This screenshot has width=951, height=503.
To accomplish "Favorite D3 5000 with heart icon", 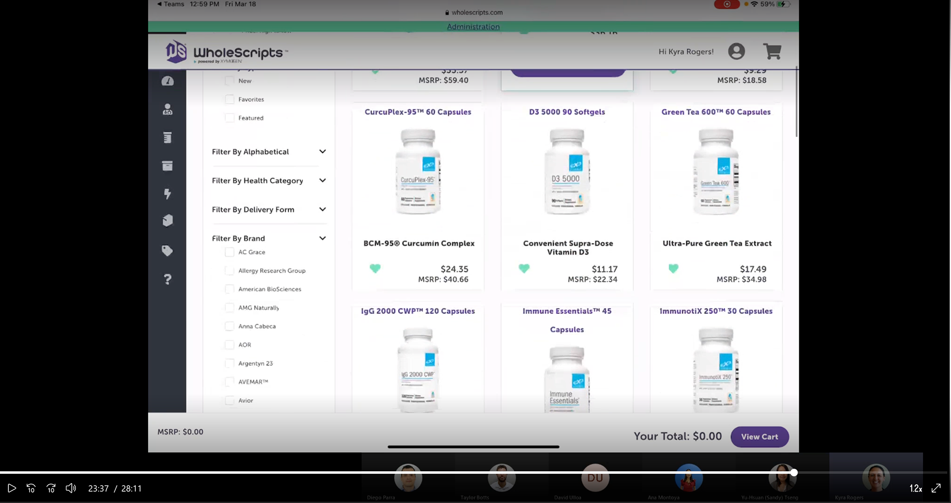I will click(x=524, y=269).
